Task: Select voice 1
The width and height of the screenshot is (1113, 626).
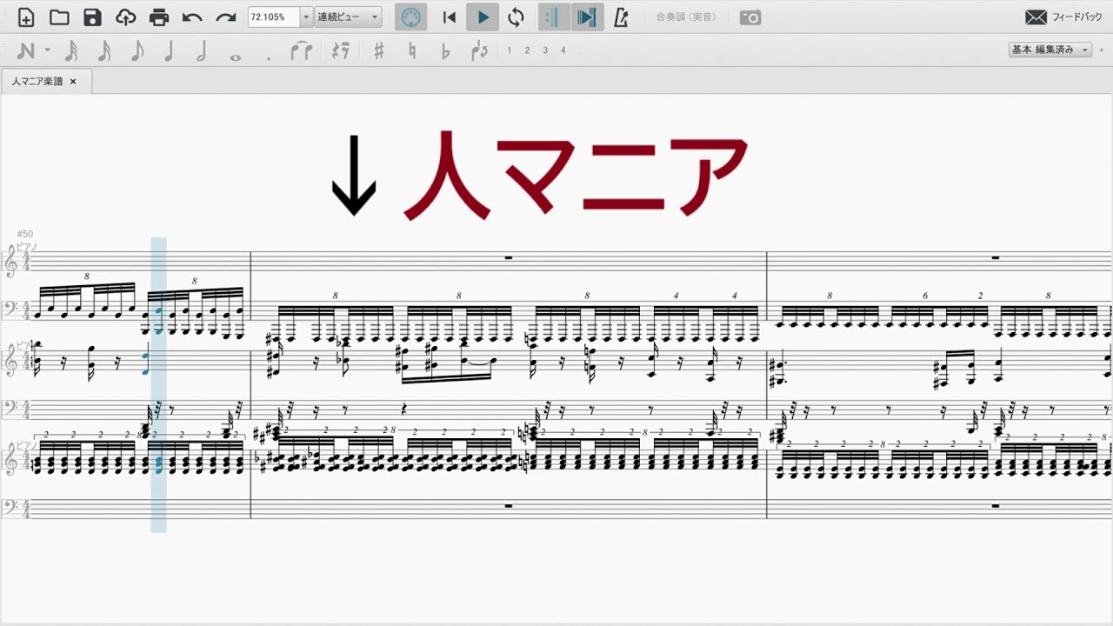Action: [510, 50]
